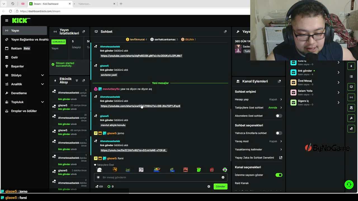Screen dimensions: 358x201
Task: Click the chat bubble icon in right rail
Action: pyautogui.click(x=351, y=87)
